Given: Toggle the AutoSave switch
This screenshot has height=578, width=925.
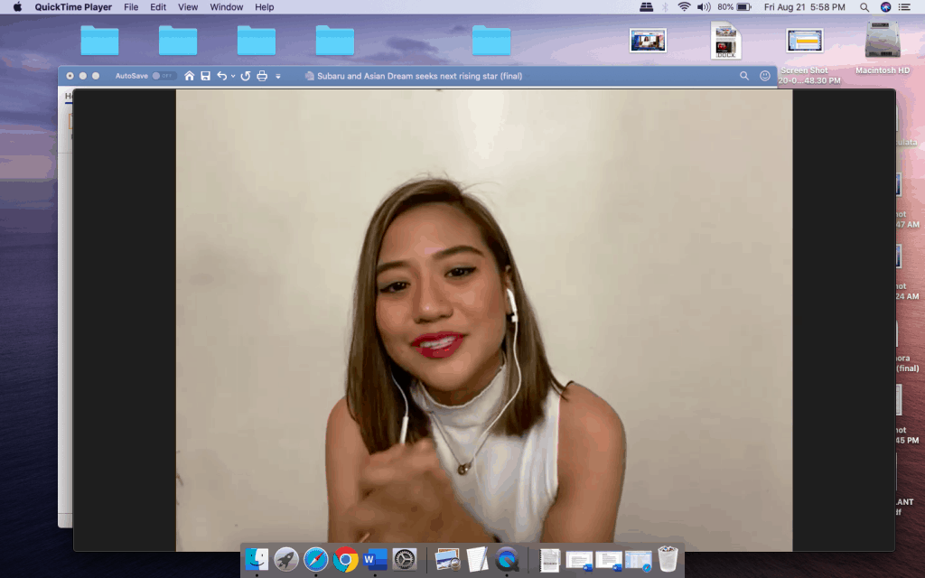Looking at the screenshot, I should coord(163,76).
